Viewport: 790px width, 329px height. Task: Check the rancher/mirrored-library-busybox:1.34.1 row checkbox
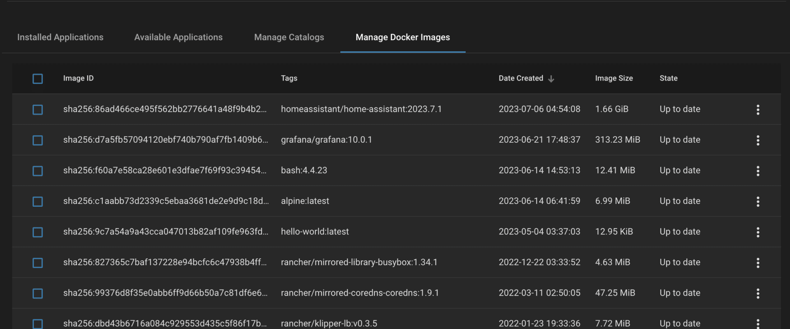(37, 263)
